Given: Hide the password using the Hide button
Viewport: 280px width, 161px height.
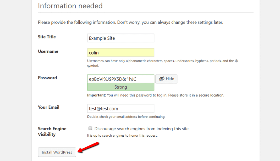Looking at the screenshot, I should tap(166, 79).
